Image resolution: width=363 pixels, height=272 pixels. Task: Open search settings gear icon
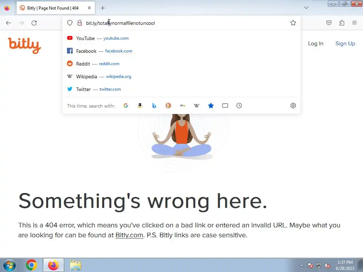click(x=293, y=106)
